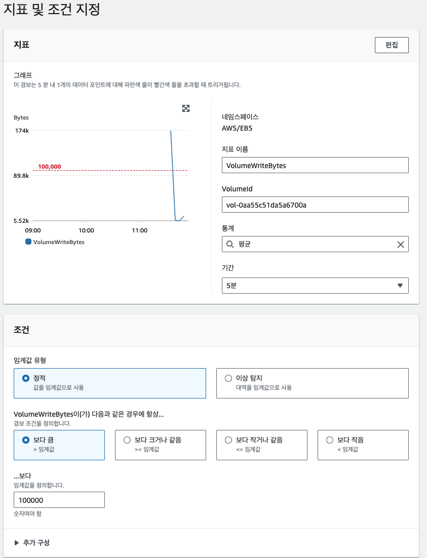Click the 지표 이름 input field
The height and width of the screenshot is (558, 427).
coord(315,165)
